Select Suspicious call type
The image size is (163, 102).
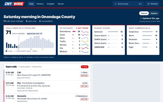[x=143, y=32]
